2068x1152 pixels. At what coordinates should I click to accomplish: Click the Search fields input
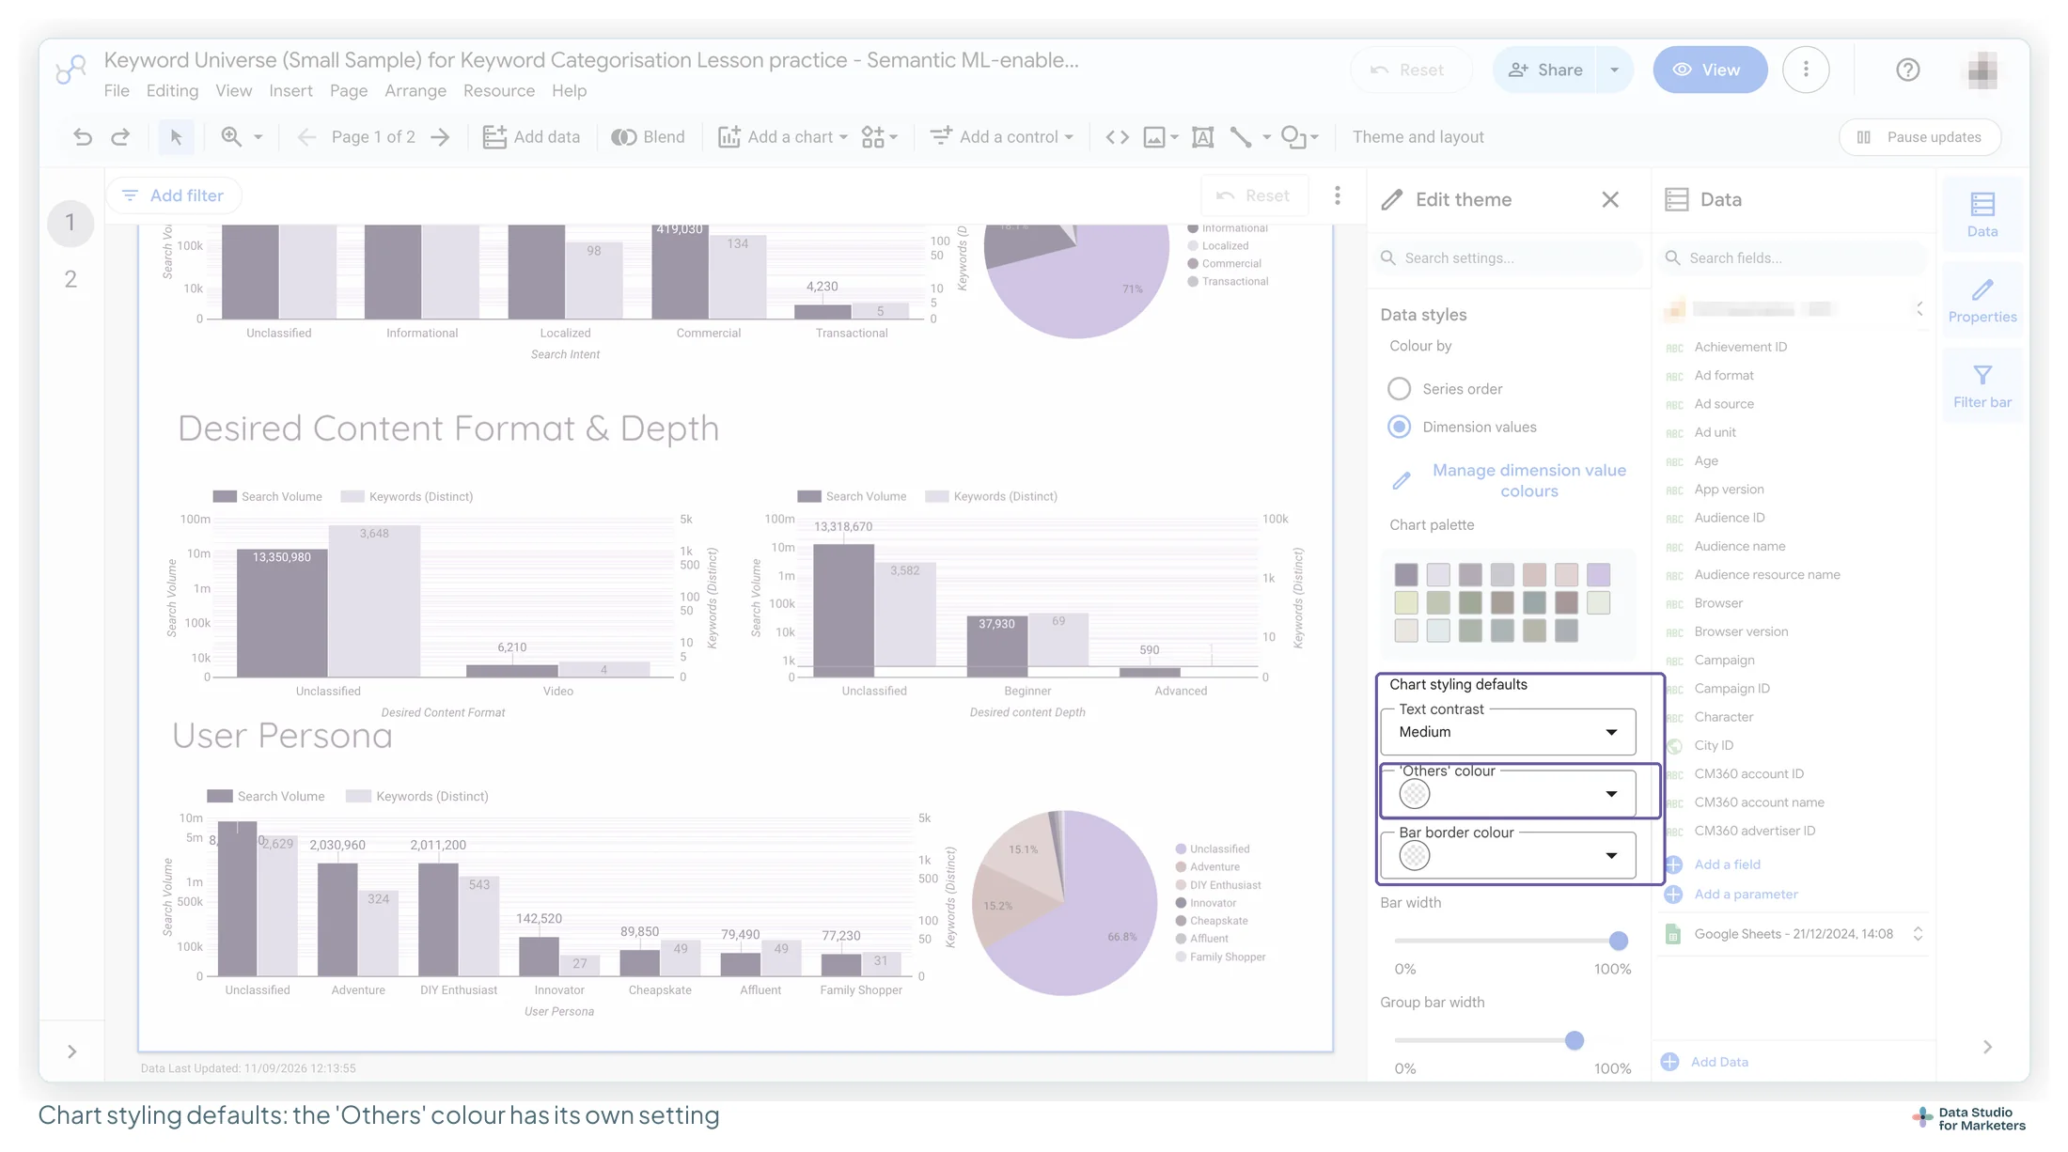(x=1794, y=257)
